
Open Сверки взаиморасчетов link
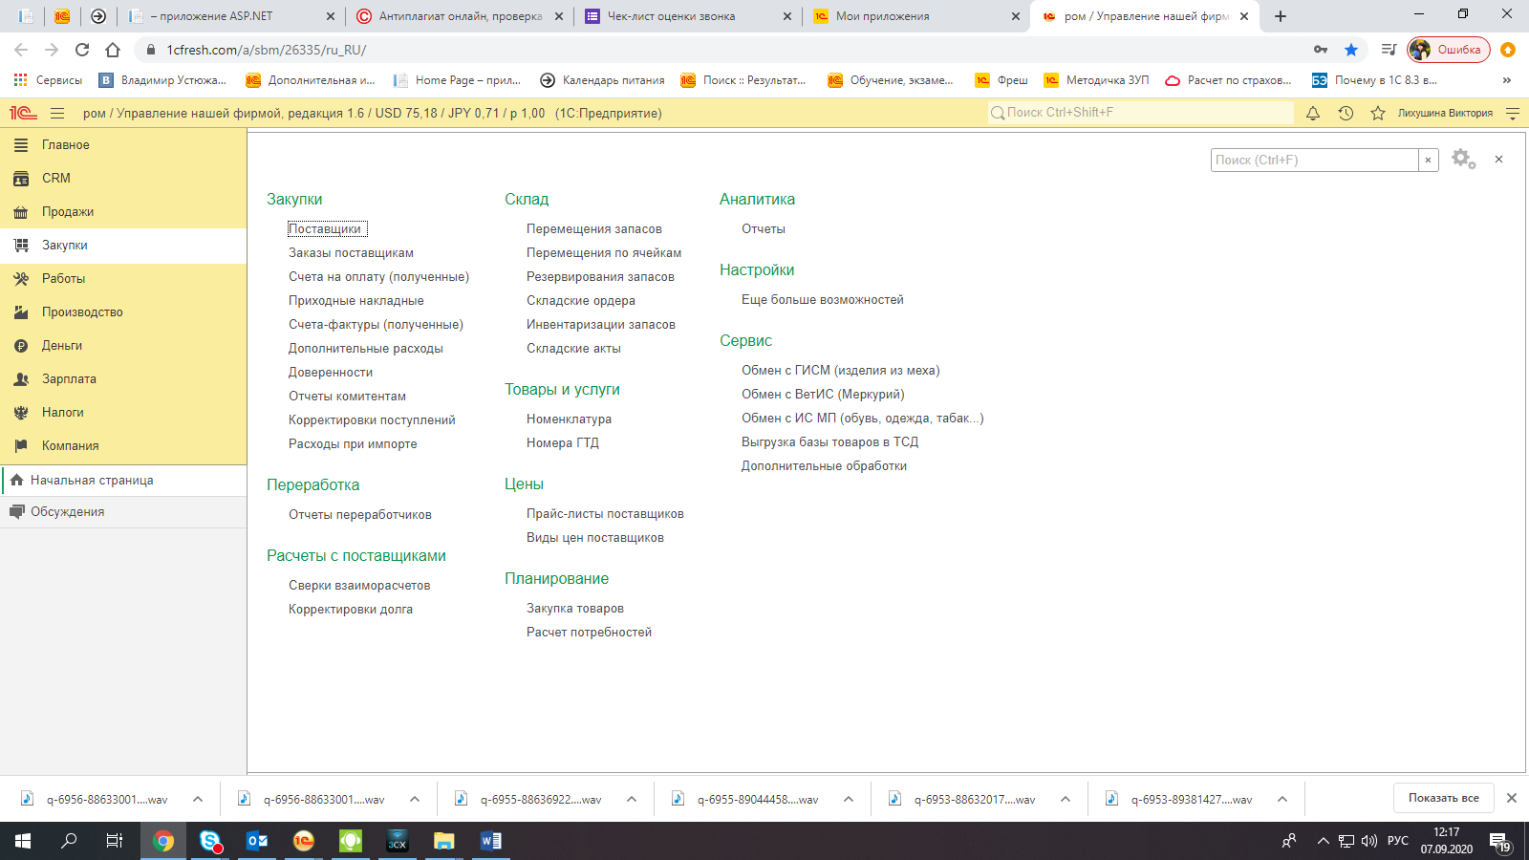pyautogui.click(x=359, y=586)
